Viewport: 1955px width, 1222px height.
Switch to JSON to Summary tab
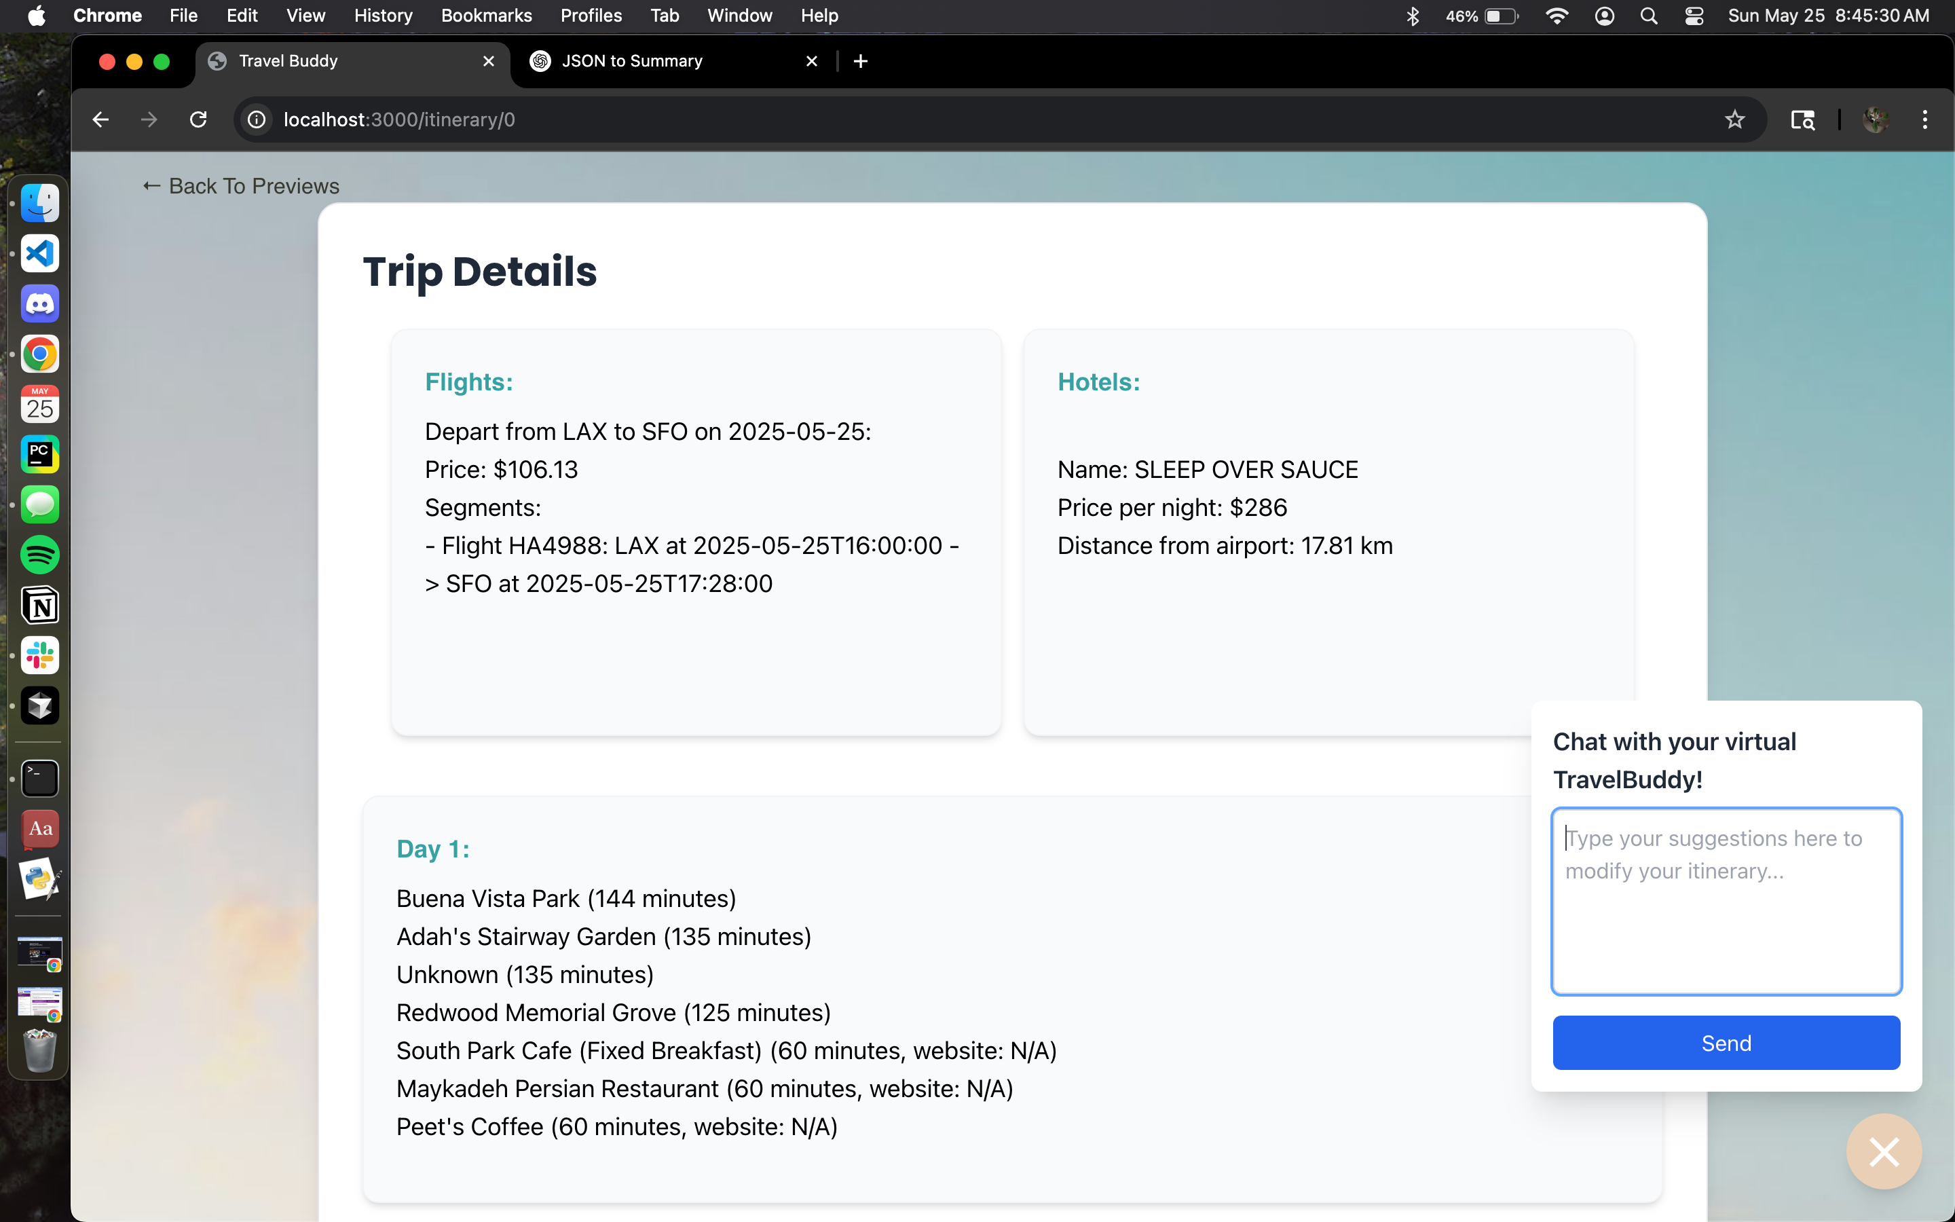pos(632,60)
